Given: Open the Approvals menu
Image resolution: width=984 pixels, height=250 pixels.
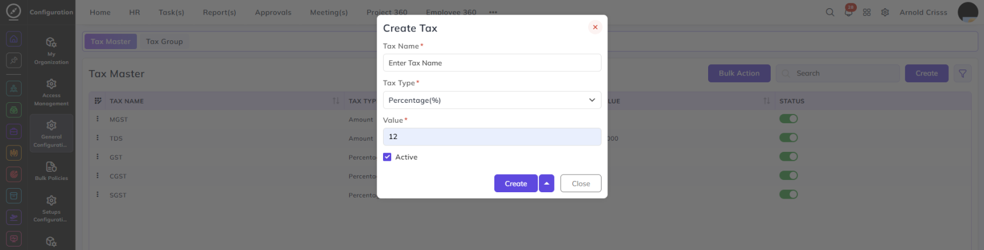Looking at the screenshot, I should click(x=273, y=12).
